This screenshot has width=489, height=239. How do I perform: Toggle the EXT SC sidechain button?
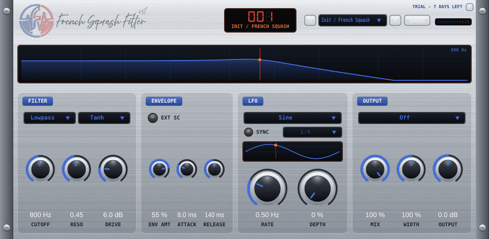pyautogui.click(x=153, y=118)
